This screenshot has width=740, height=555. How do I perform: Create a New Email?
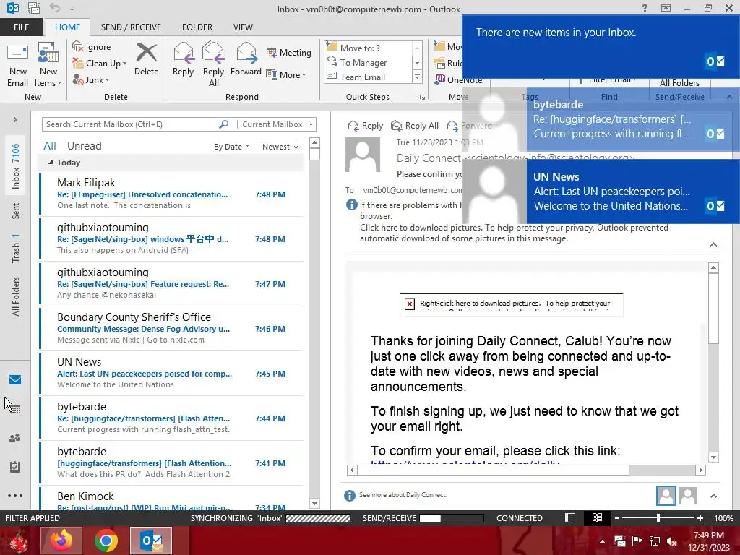click(x=18, y=65)
